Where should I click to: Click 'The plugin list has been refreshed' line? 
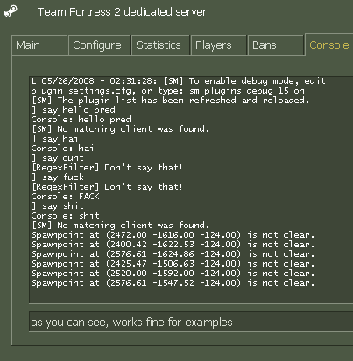click(x=170, y=101)
